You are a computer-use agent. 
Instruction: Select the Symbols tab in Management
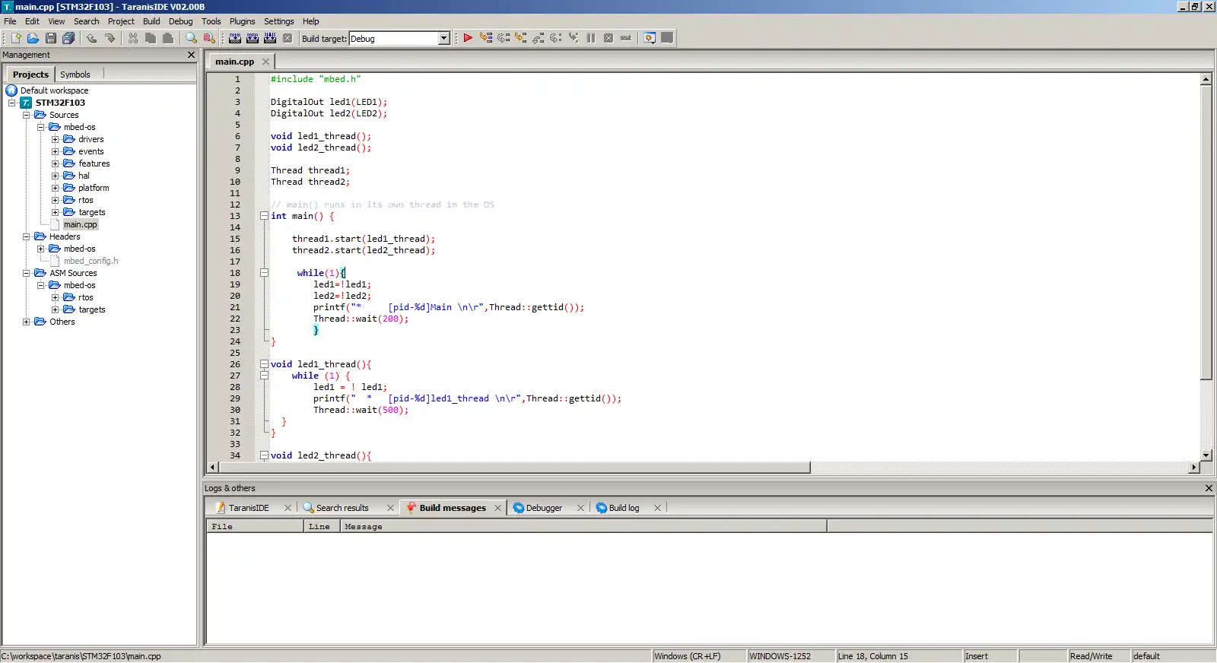tap(75, 75)
